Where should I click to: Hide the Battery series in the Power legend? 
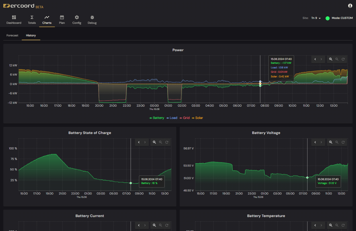tap(156, 118)
